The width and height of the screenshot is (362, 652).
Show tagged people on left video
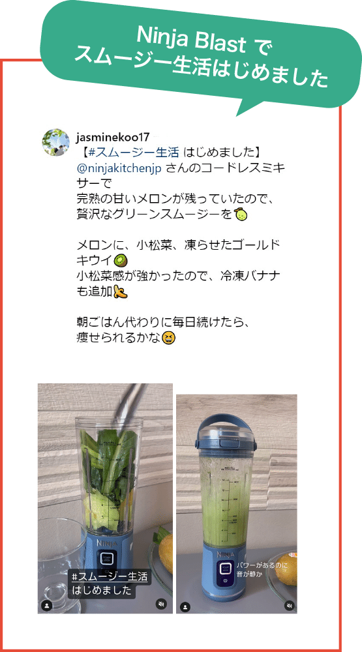click(47, 606)
